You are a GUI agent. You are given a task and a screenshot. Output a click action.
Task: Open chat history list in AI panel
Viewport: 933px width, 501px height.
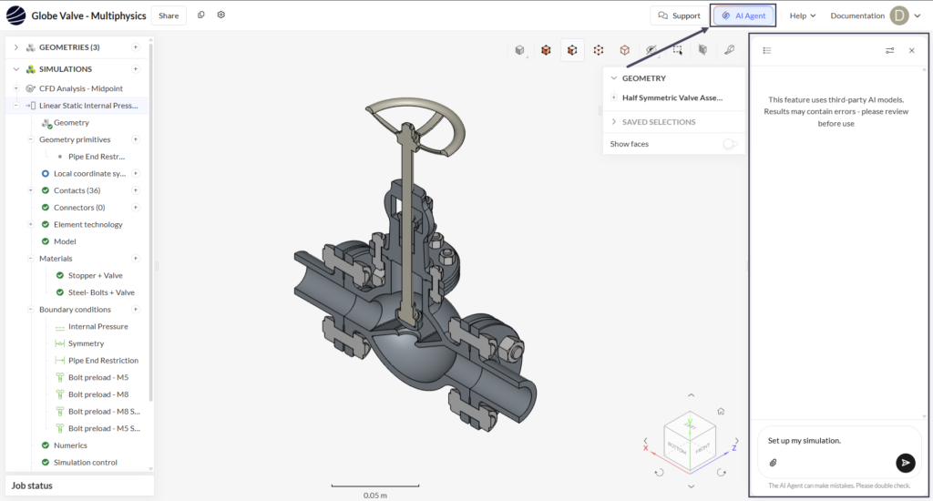(x=767, y=51)
